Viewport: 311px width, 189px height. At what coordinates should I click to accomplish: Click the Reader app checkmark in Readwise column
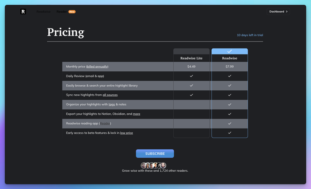229,123
